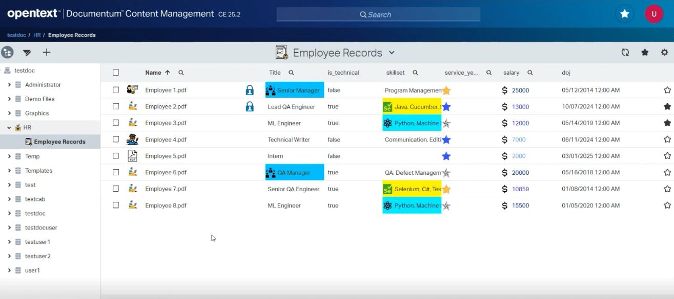
Task: Click the search icon beside Name column
Action: click(x=181, y=73)
